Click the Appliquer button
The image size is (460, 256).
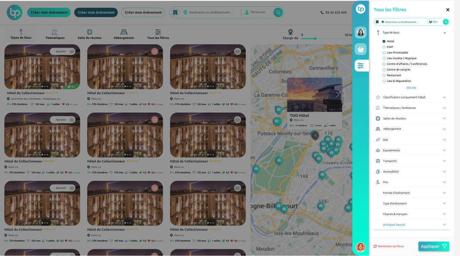(x=434, y=246)
